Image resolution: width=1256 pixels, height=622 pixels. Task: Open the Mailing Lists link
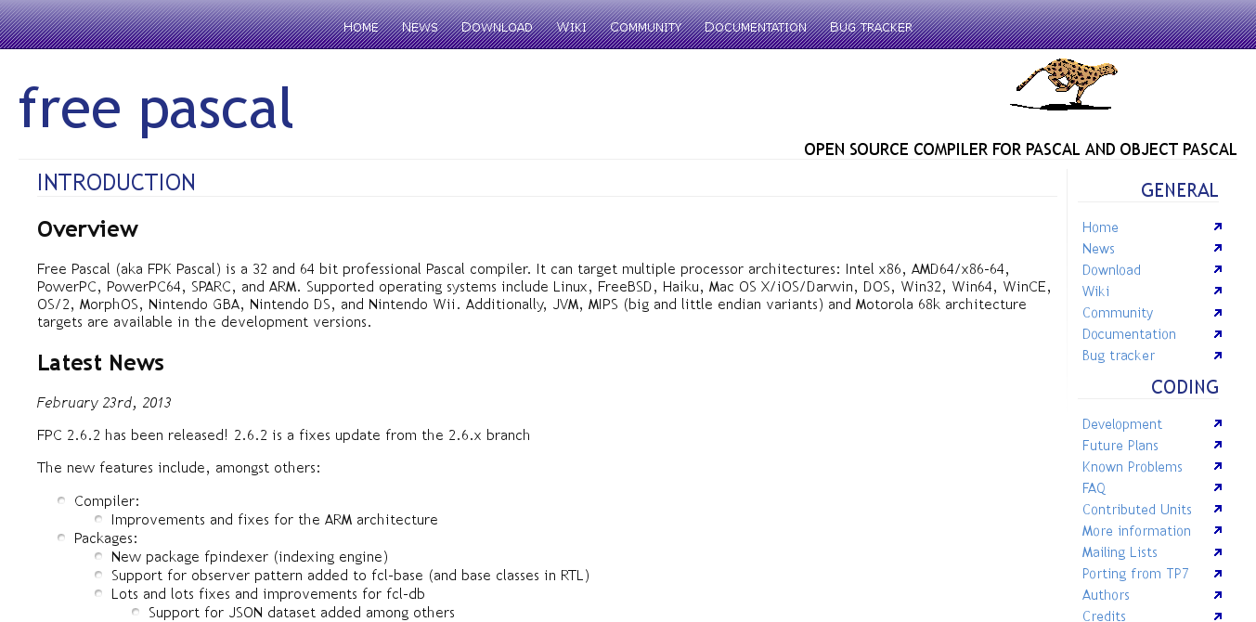point(1120,552)
